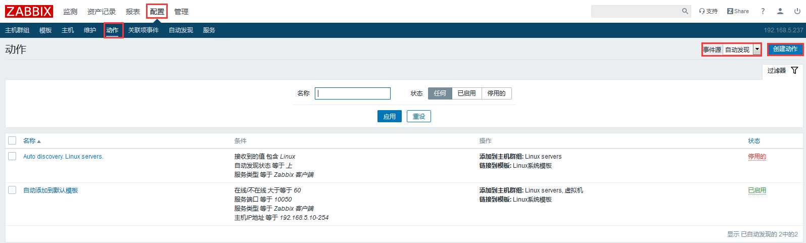
Task: Open 管理 top menu
Action: click(x=181, y=11)
